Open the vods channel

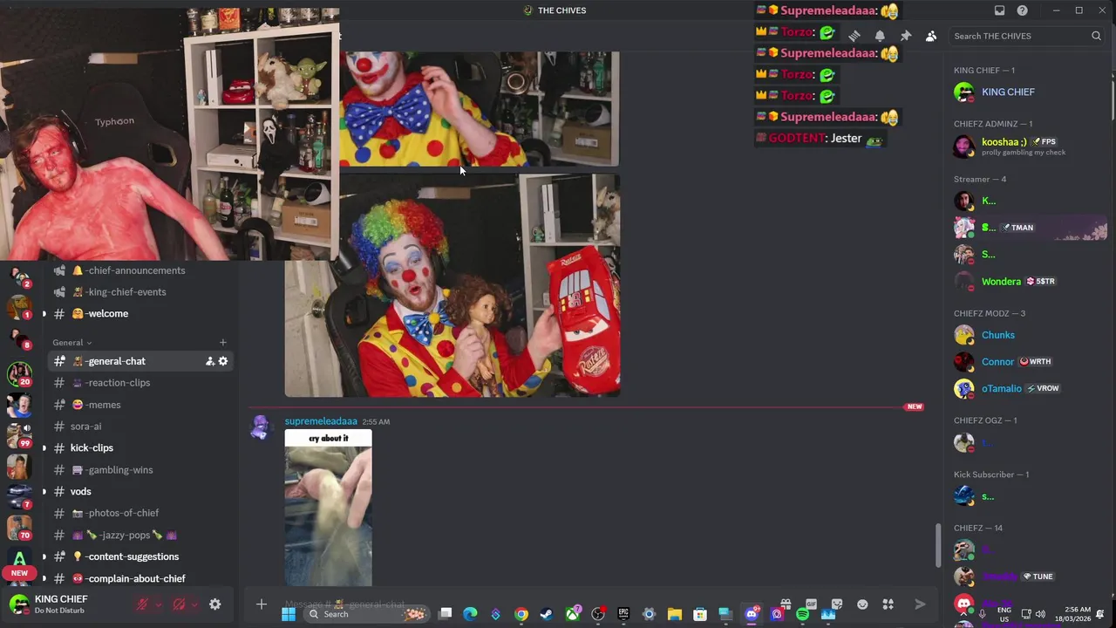pos(139,492)
